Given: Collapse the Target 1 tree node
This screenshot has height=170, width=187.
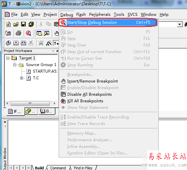Looking at the screenshot, I should tap(8, 58).
